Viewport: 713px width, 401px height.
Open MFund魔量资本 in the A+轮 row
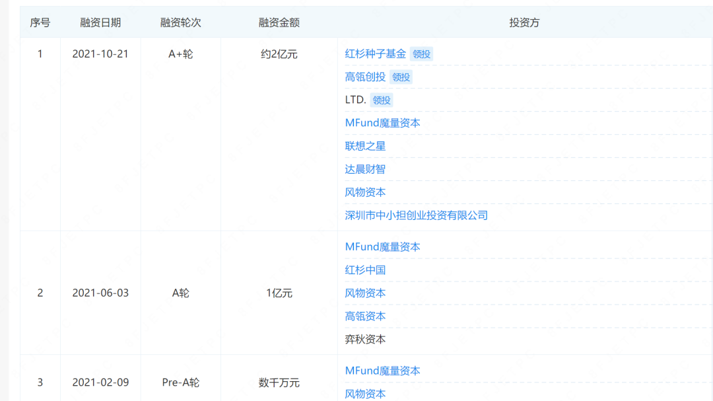point(382,124)
